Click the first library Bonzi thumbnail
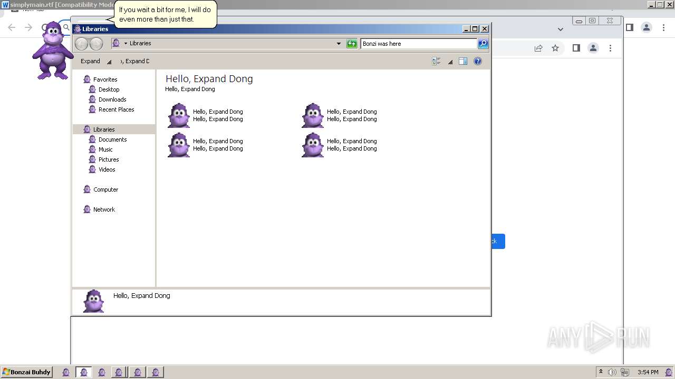Screen dimensions: 675x379 click(x=179, y=115)
